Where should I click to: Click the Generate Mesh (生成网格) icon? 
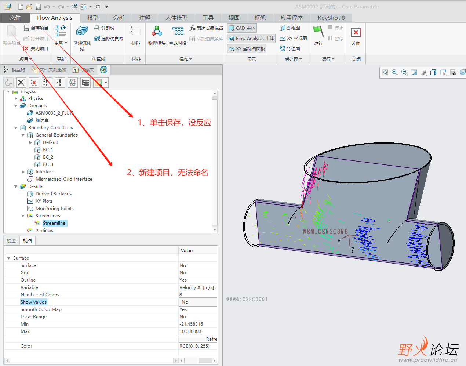click(177, 32)
